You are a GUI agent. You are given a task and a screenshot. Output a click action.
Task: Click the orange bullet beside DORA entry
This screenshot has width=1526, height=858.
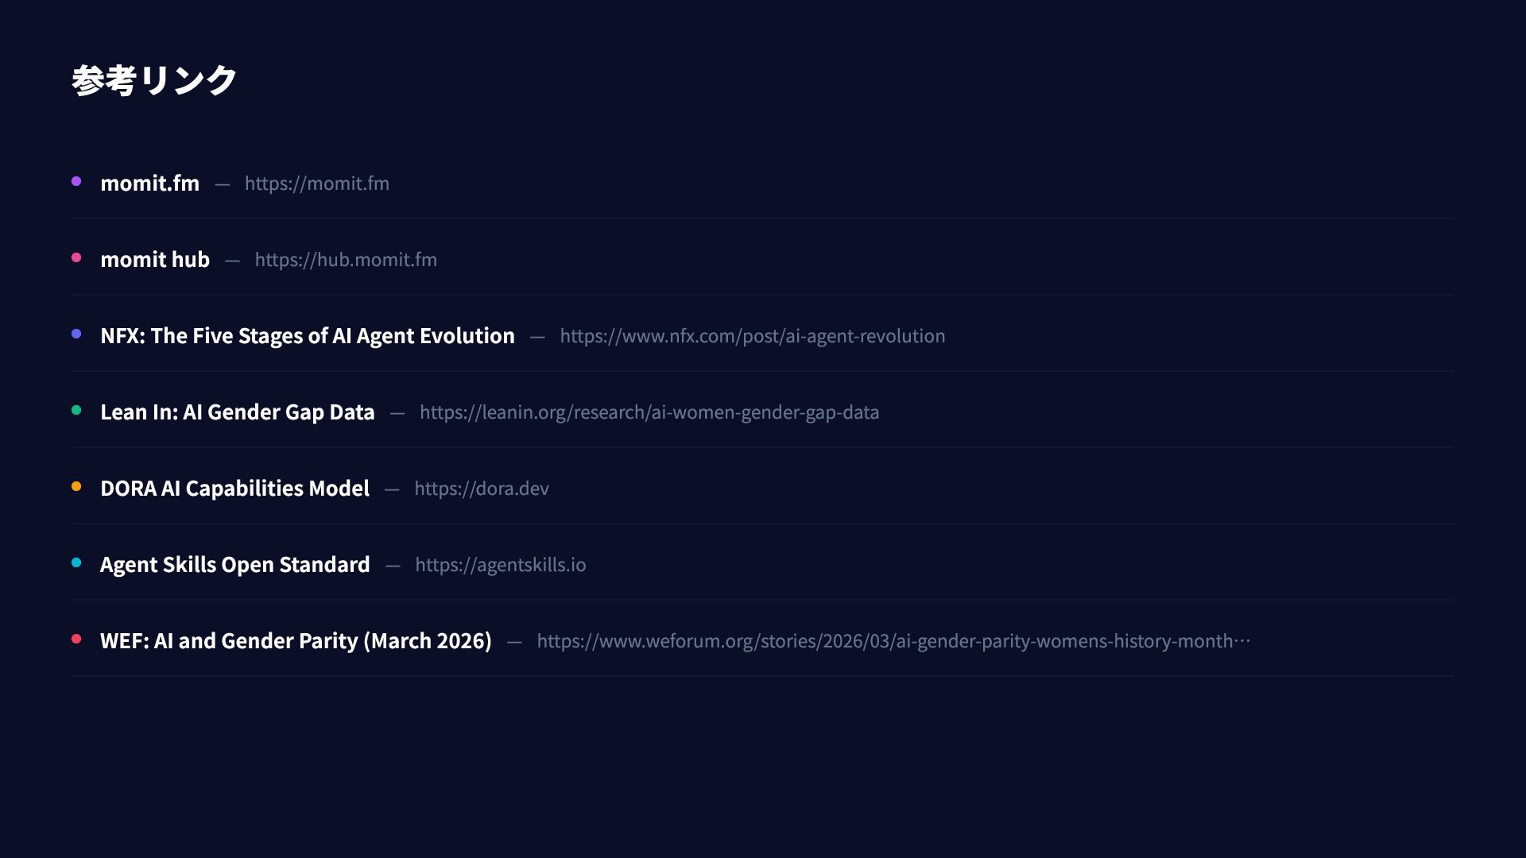(x=76, y=486)
